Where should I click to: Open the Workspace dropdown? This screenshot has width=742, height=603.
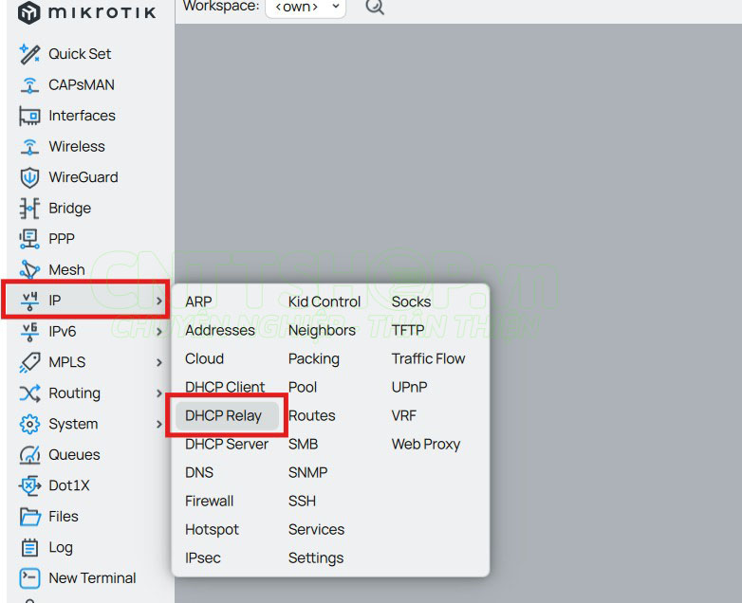(306, 7)
